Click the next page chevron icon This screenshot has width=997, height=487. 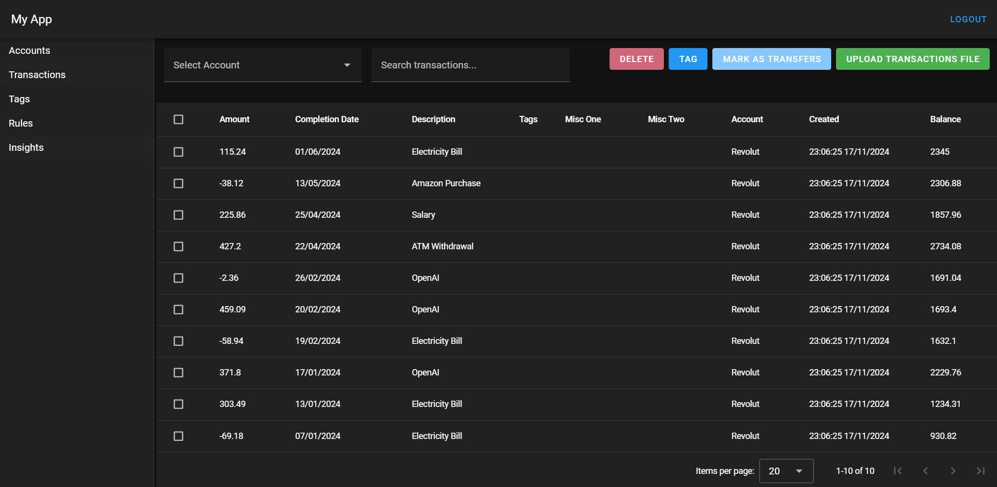[953, 471]
